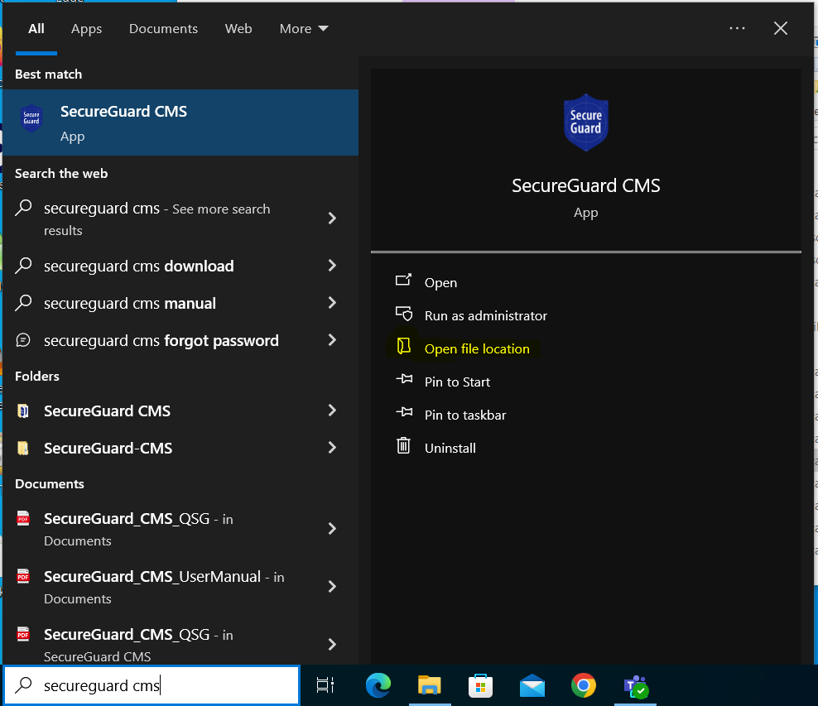Open File Explorer from the taskbar
Image resolution: width=818 pixels, height=706 pixels.
(429, 685)
